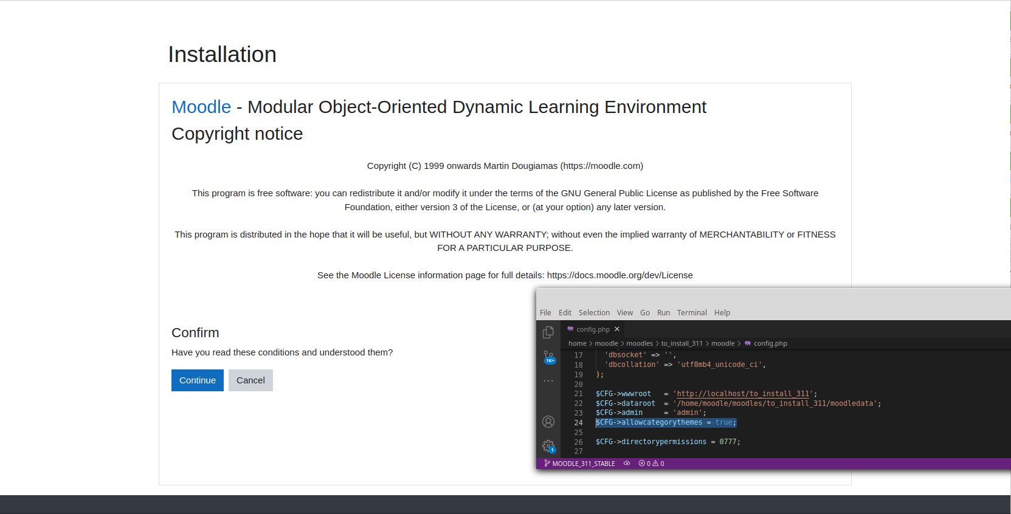Follow the Moodle heading link
Image resolution: width=1011 pixels, height=514 pixels.
(201, 107)
